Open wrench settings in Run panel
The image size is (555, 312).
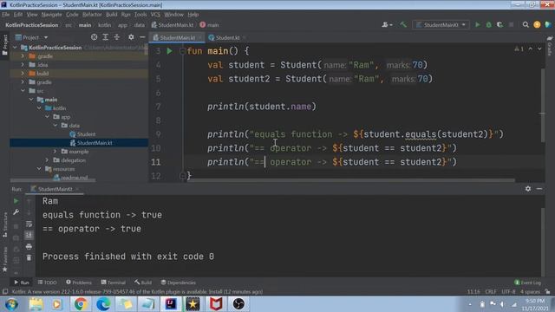click(x=16, y=212)
